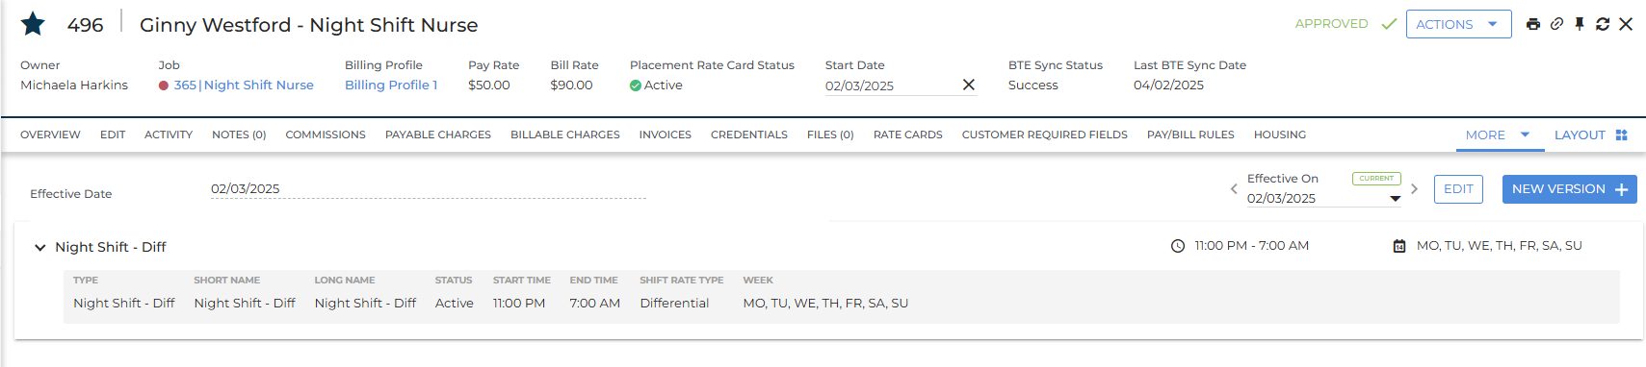Pin this placement record

coord(1580,24)
